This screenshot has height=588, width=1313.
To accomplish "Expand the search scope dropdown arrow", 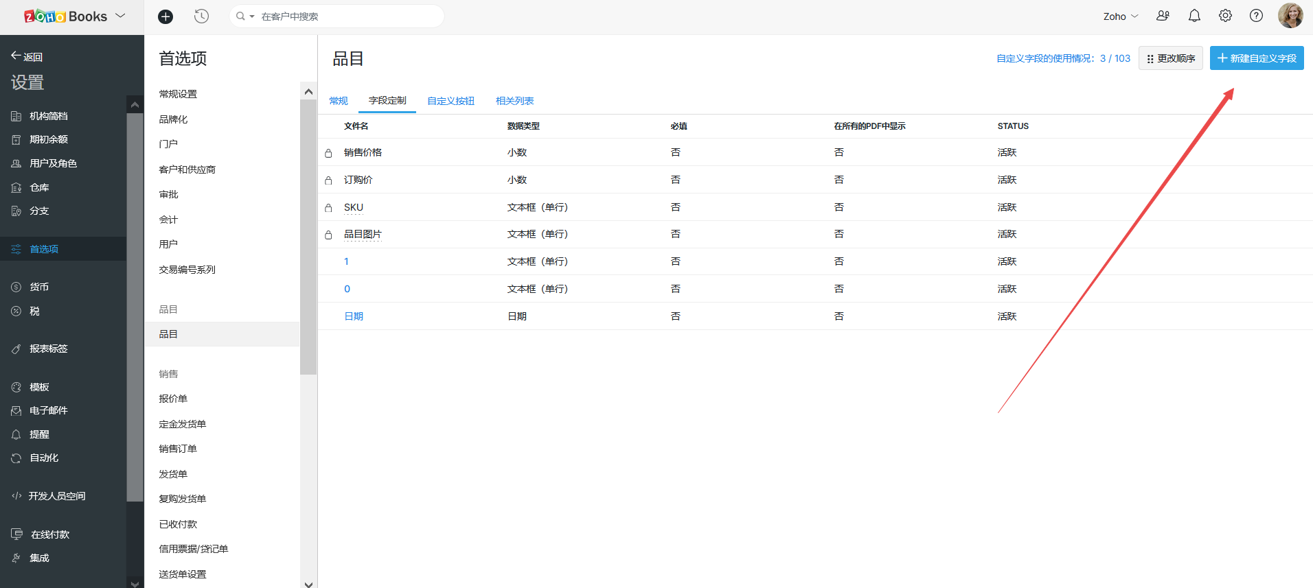I will [252, 16].
